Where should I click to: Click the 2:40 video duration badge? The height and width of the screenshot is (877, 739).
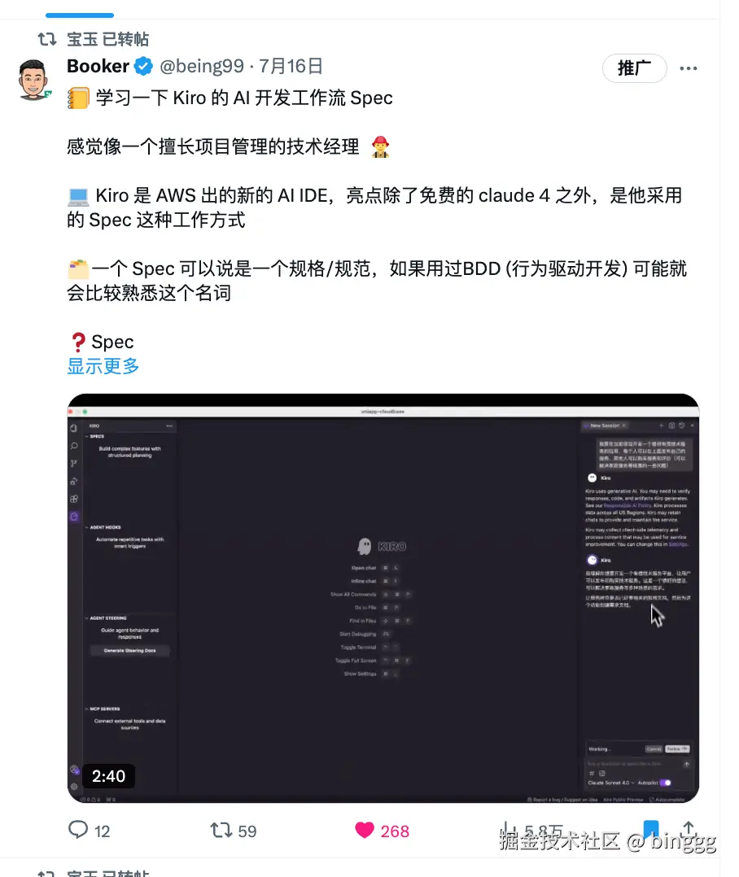coord(108,776)
